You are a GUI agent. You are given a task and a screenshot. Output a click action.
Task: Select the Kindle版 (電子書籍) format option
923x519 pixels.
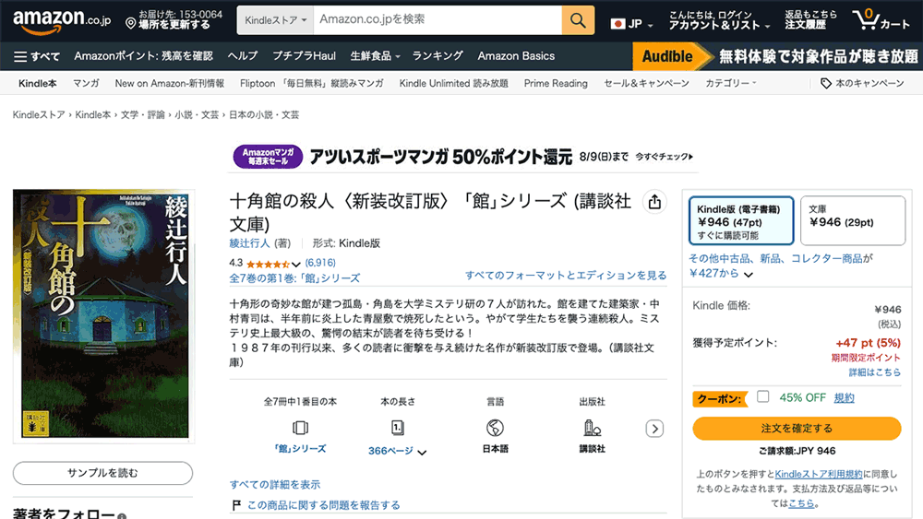(741, 220)
